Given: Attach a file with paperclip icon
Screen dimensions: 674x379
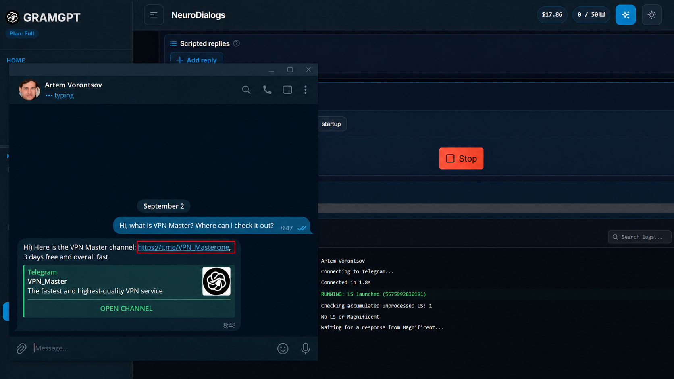Looking at the screenshot, I should [x=21, y=348].
